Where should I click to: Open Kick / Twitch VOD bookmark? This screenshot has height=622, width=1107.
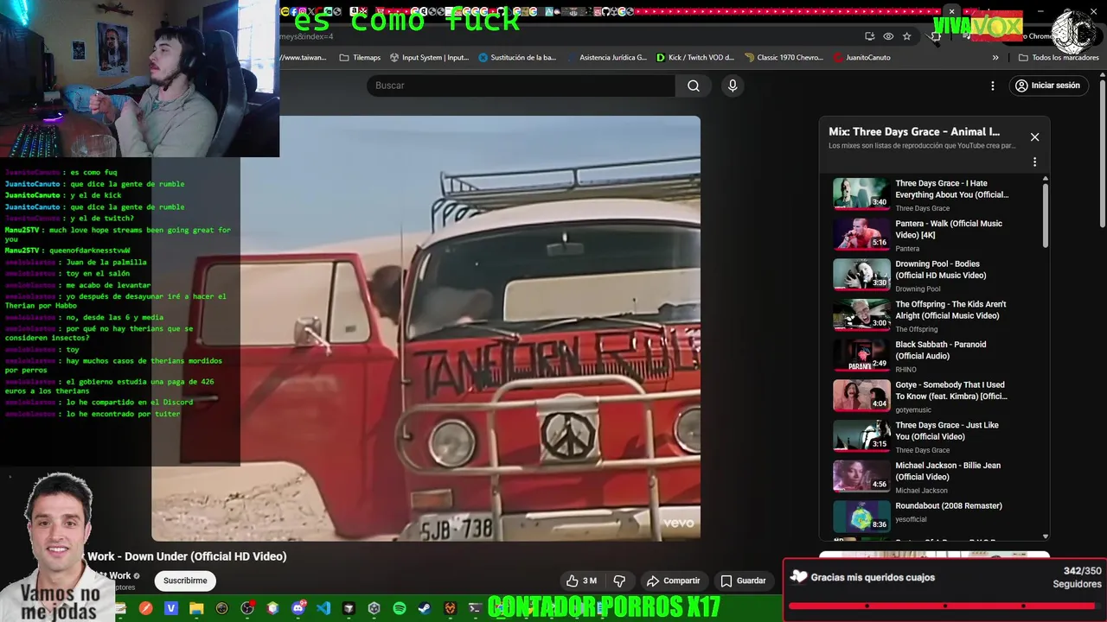click(694, 58)
